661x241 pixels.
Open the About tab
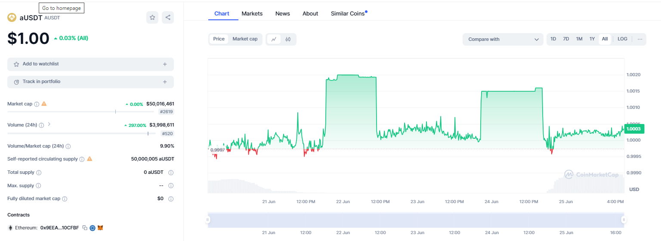pos(310,14)
